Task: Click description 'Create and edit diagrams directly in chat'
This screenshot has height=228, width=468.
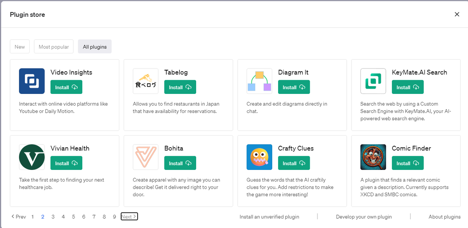Action: [x=287, y=108]
